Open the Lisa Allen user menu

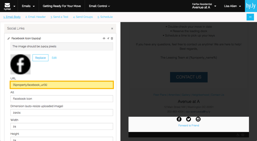(232, 6)
